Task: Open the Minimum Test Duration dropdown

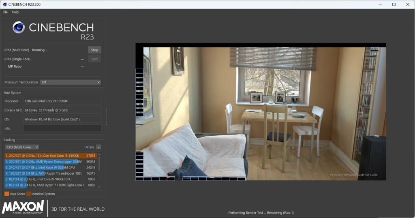Action: pos(71,82)
